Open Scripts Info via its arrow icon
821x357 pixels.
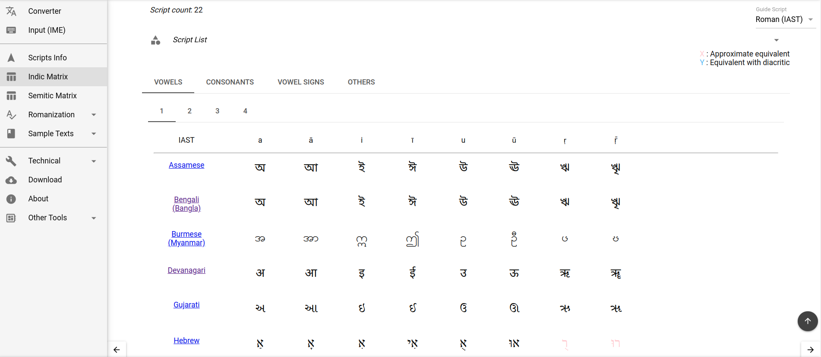pyautogui.click(x=11, y=58)
